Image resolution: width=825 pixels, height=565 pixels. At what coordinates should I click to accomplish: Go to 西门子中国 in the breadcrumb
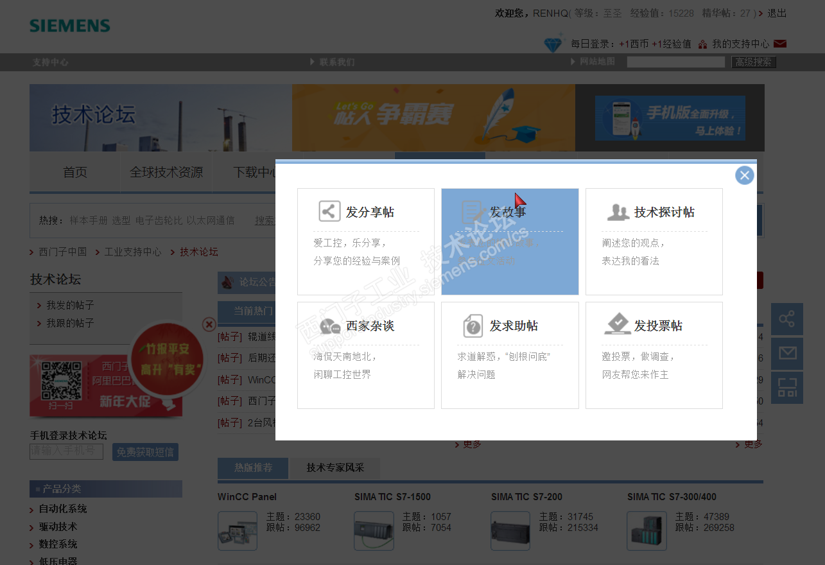[x=62, y=252]
